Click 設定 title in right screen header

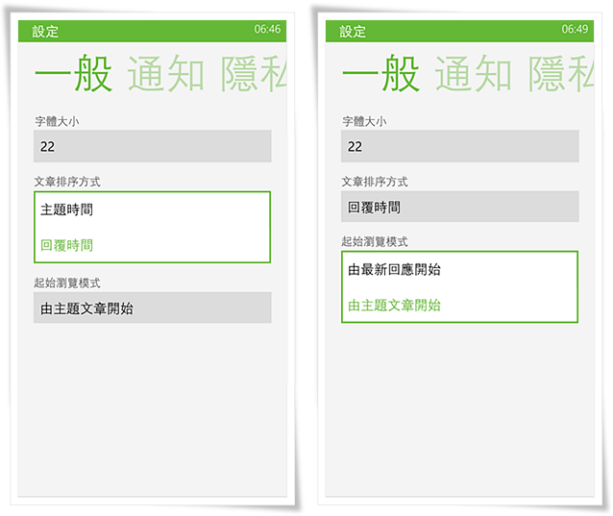click(x=353, y=32)
